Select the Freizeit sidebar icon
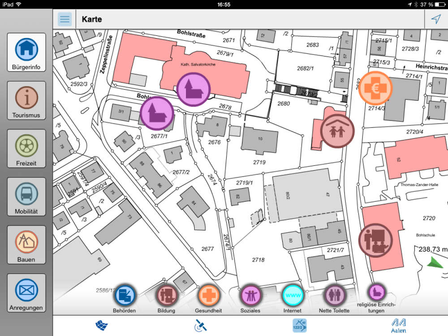The height and width of the screenshot is (336, 448). (x=26, y=149)
